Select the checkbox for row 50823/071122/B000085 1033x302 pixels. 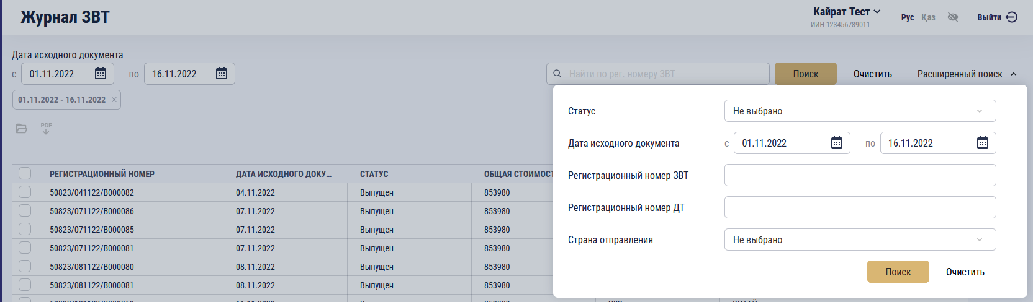(25, 229)
